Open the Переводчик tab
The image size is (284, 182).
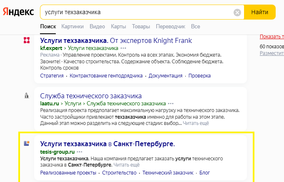(170, 27)
